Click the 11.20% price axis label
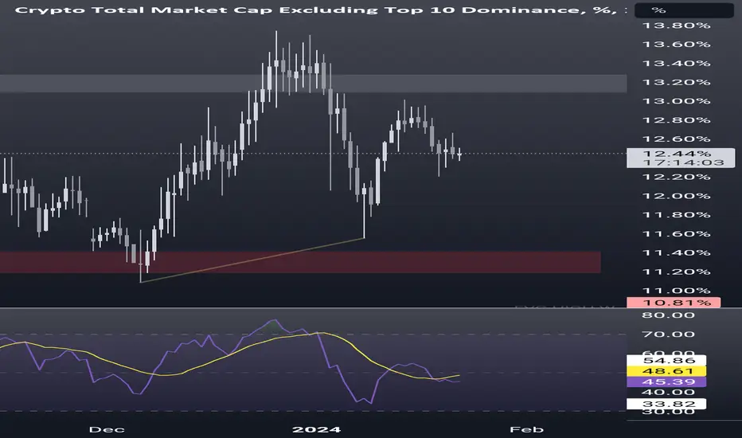742x438 pixels. [x=676, y=272]
